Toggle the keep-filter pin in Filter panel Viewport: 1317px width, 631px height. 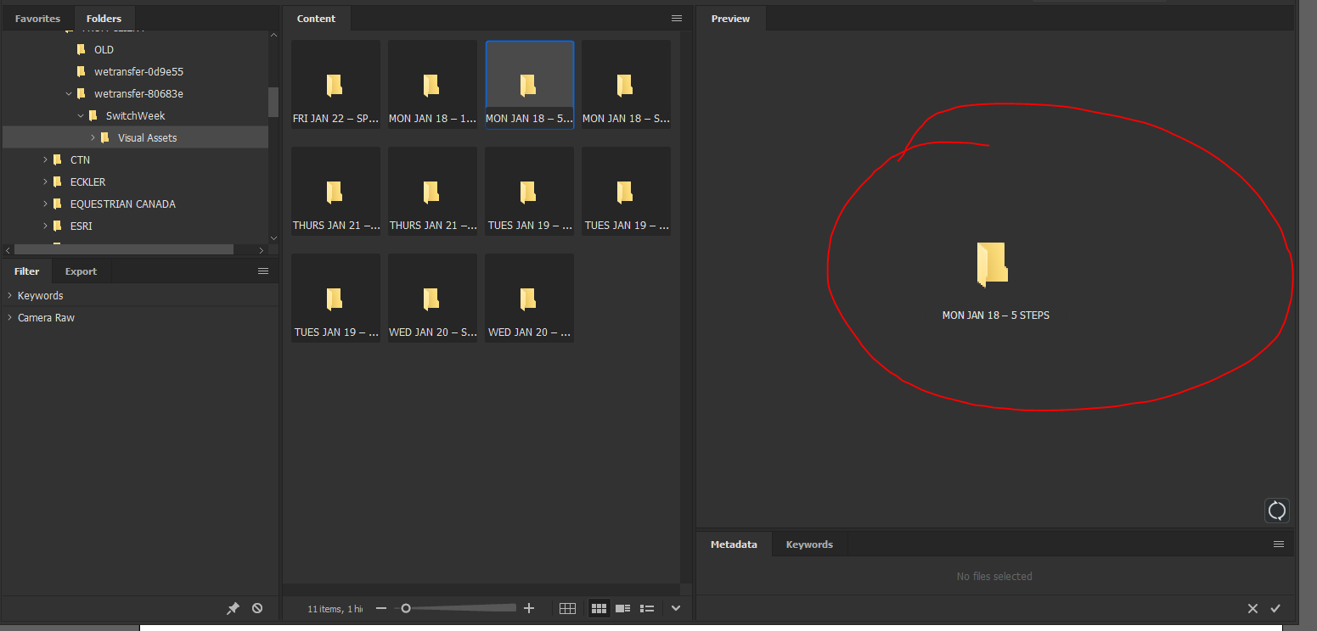(233, 608)
